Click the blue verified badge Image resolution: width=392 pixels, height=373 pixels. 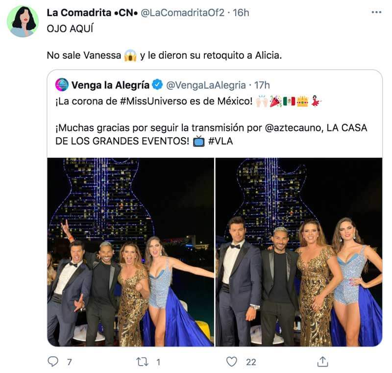pos(157,85)
